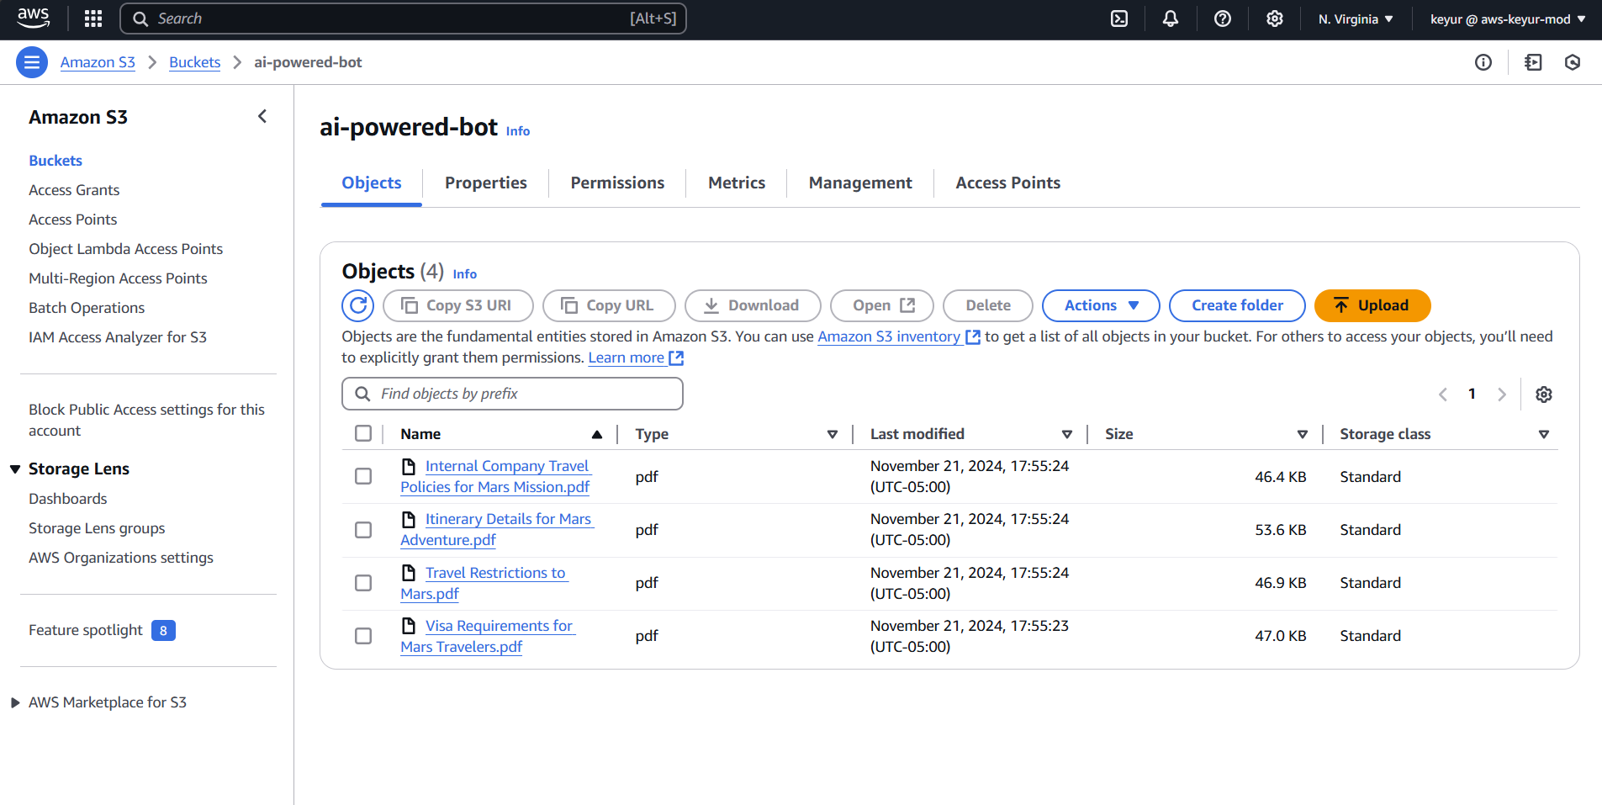This screenshot has width=1602, height=805.
Task: Go to next page arrow
Action: point(1502,395)
